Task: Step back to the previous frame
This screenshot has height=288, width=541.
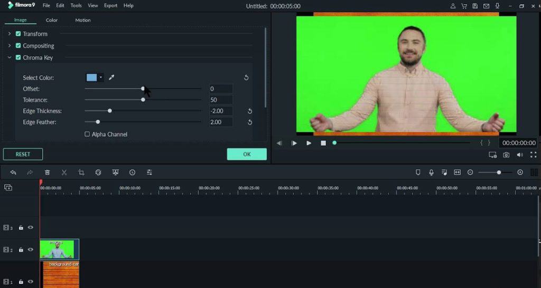Action: pyautogui.click(x=279, y=143)
